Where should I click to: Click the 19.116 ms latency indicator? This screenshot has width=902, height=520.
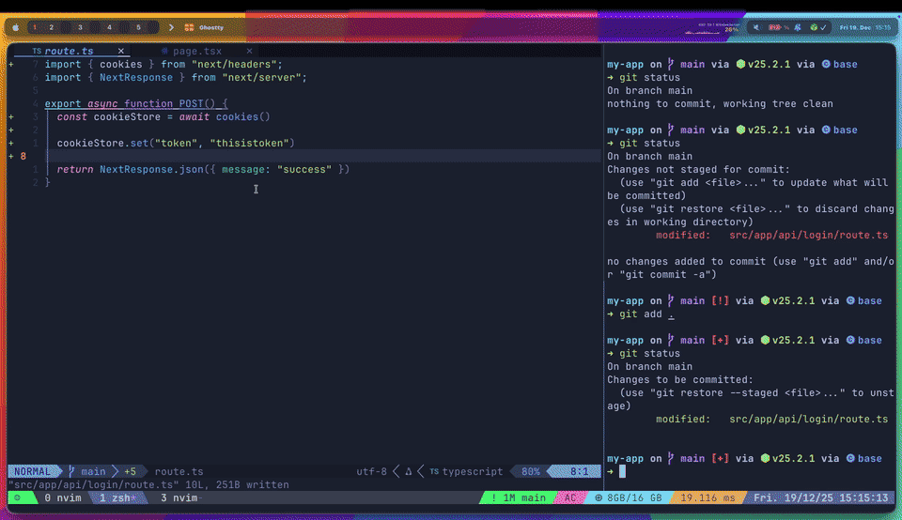[708, 498]
